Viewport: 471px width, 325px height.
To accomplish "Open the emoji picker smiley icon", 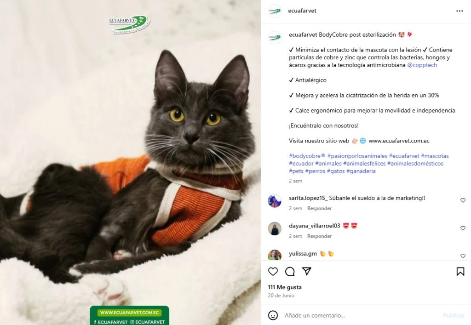I will coord(273,315).
